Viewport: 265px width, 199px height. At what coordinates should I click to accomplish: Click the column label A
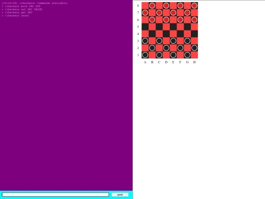pos(145,62)
